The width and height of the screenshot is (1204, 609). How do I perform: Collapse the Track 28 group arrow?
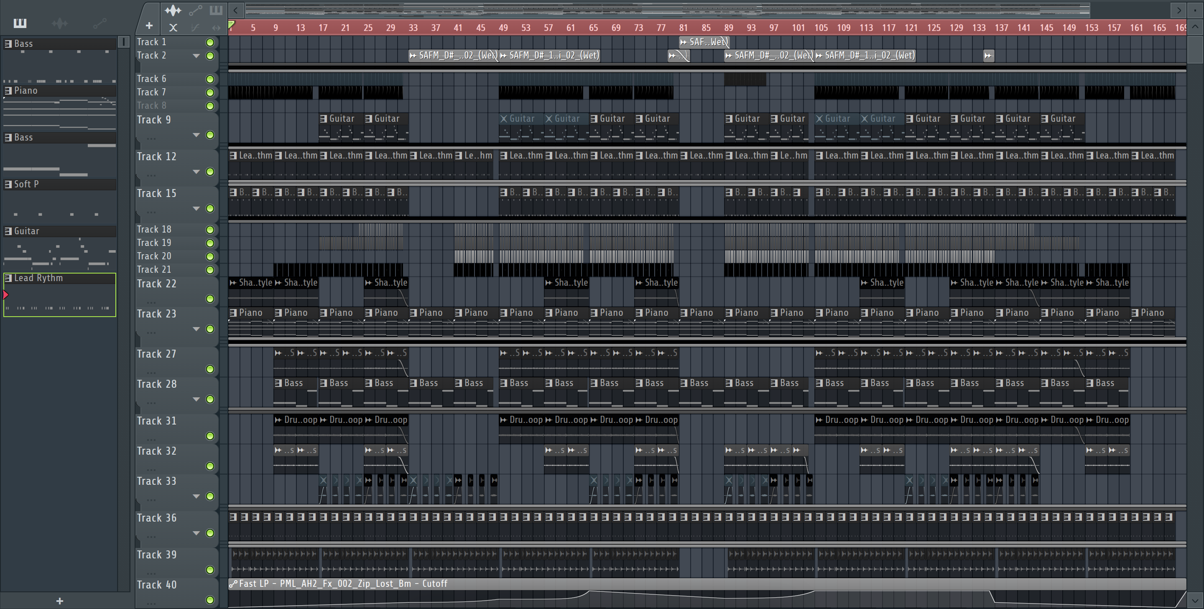pyautogui.click(x=196, y=399)
